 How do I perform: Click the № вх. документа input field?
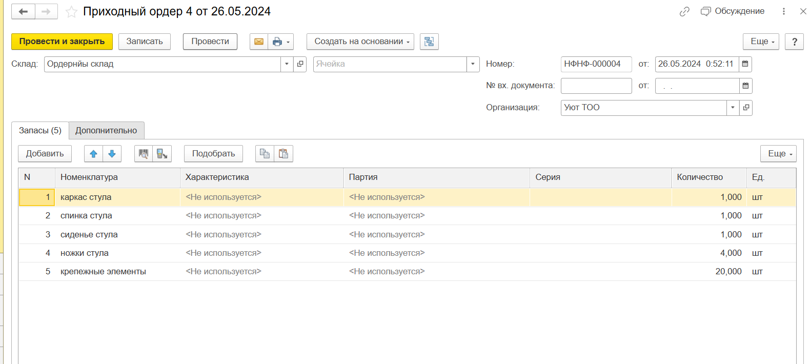click(596, 86)
